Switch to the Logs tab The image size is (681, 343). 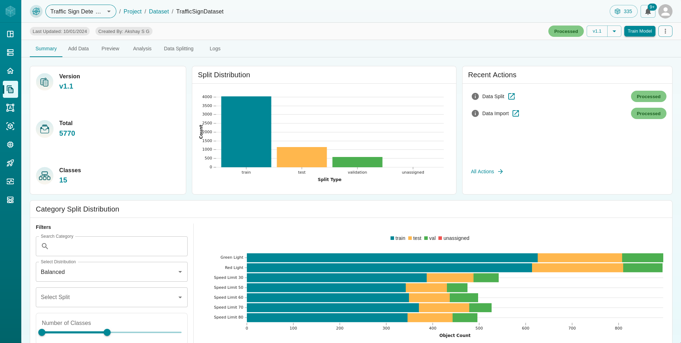[215, 49]
